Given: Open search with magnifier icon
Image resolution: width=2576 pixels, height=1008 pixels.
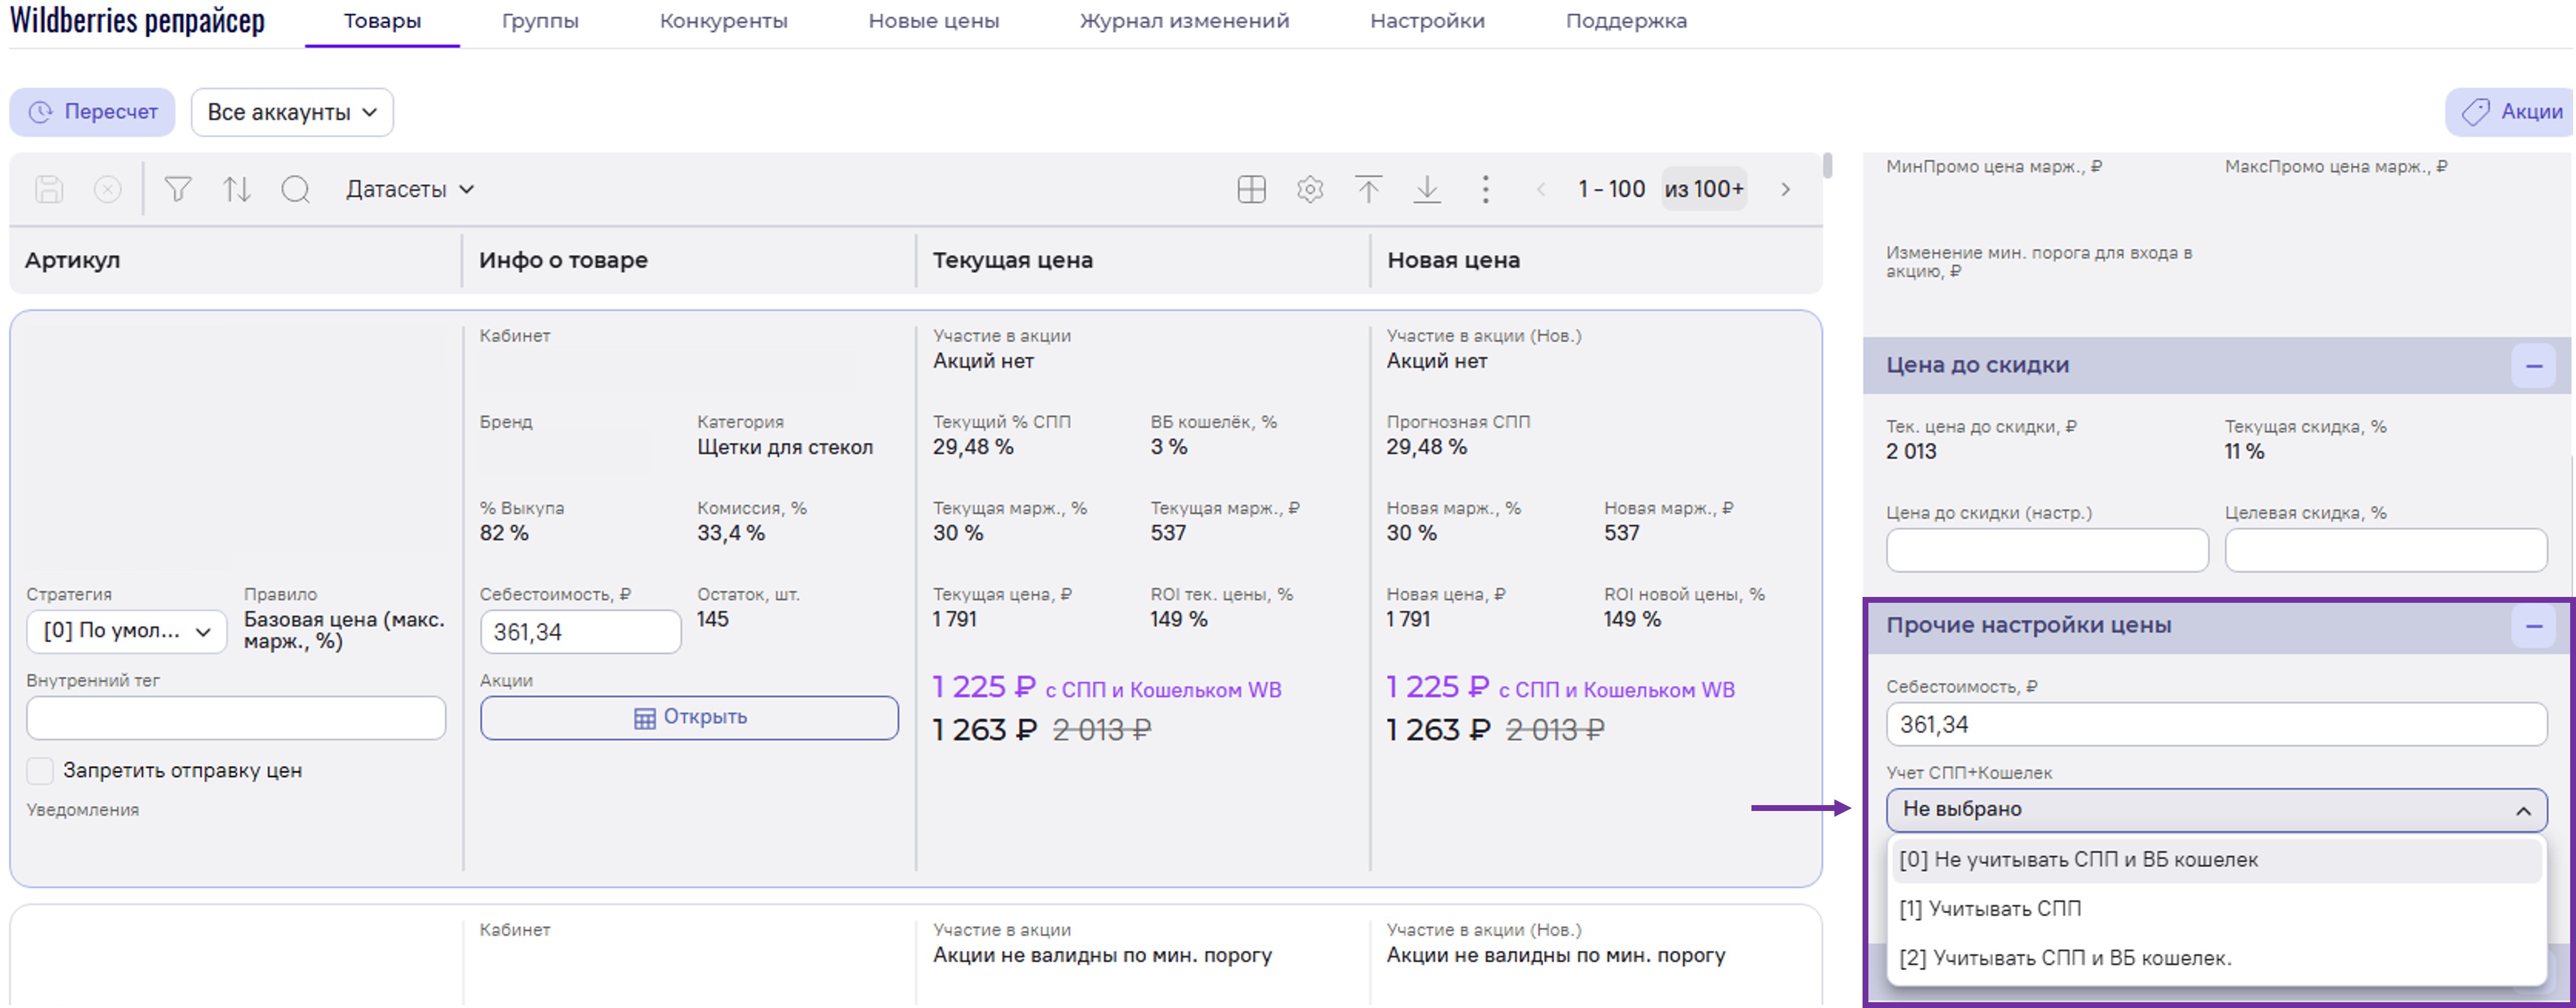Looking at the screenshot, I should pos(296,189).
